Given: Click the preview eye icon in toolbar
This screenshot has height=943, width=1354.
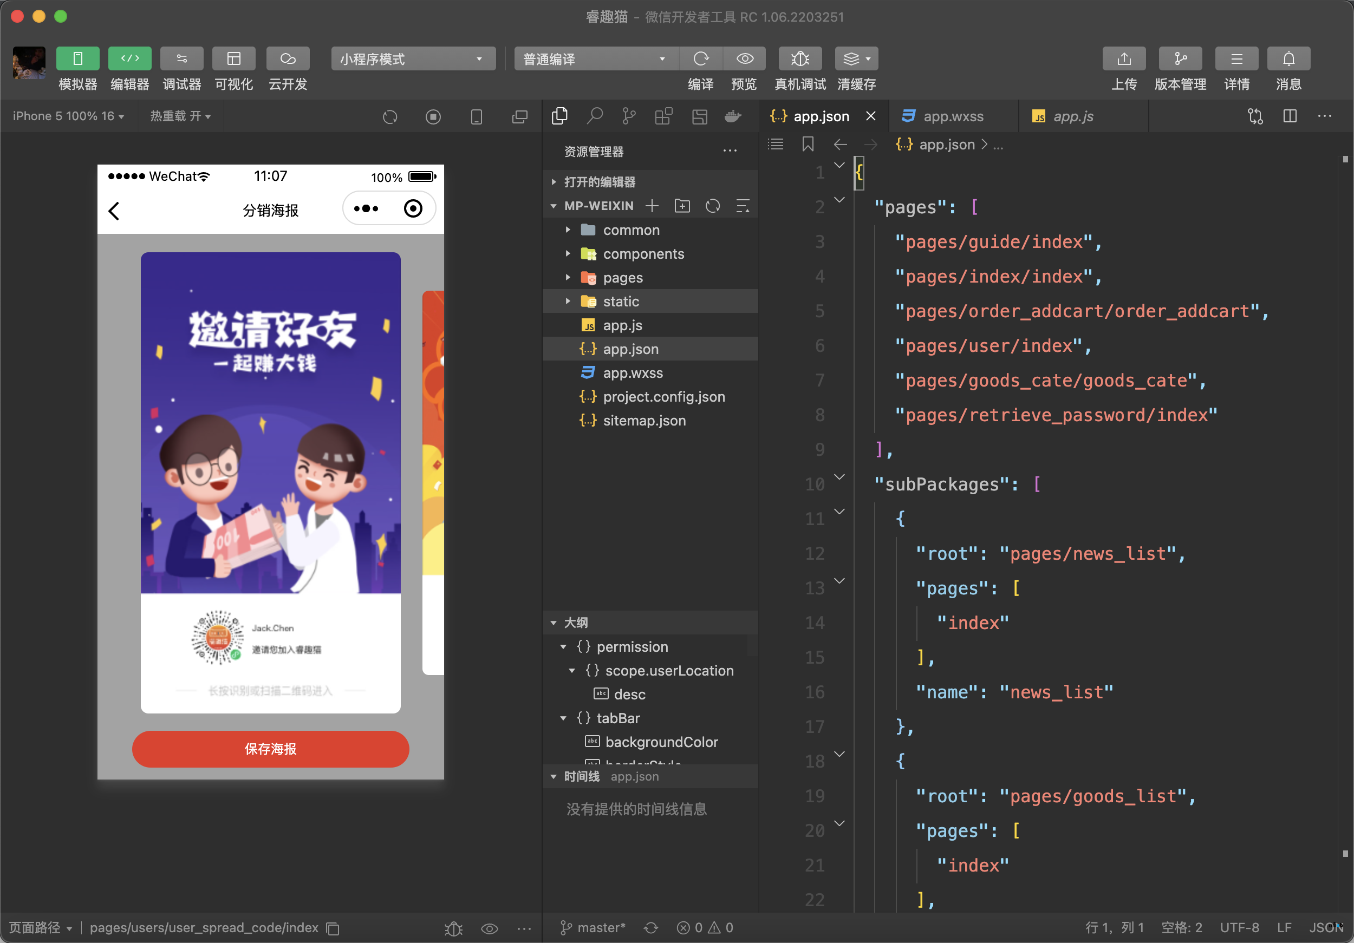Looking at the screenshot, I should [x=745, y=59].
